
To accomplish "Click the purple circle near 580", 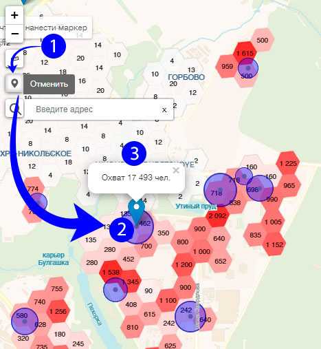I will click(25, 321).
